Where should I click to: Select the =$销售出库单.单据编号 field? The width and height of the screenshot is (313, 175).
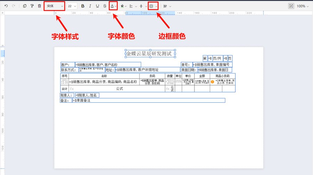pyautogui.click(x=212, y=65)
